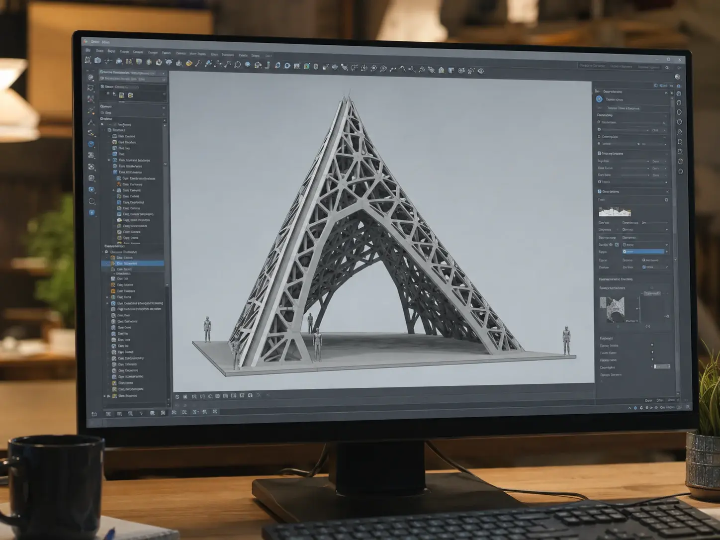Click the blue square icon ending the left vertical toolbar
The width and height of the screenshot is (720, 540).
click(92, 212)
